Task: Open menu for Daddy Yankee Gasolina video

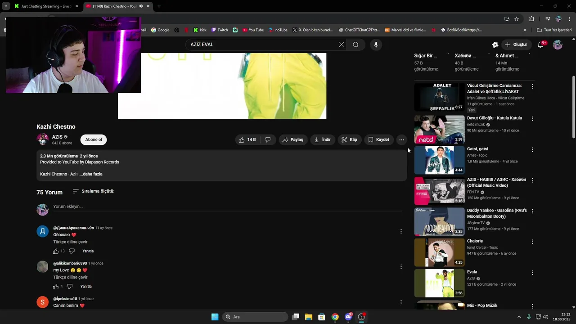Action: tap(532, 211)
